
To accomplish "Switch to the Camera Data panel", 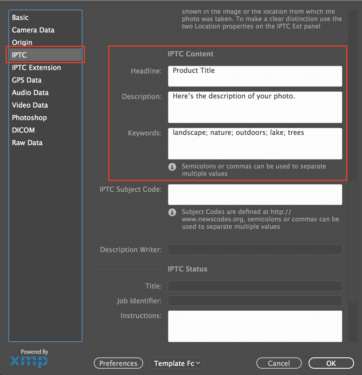I will [33, 30].
